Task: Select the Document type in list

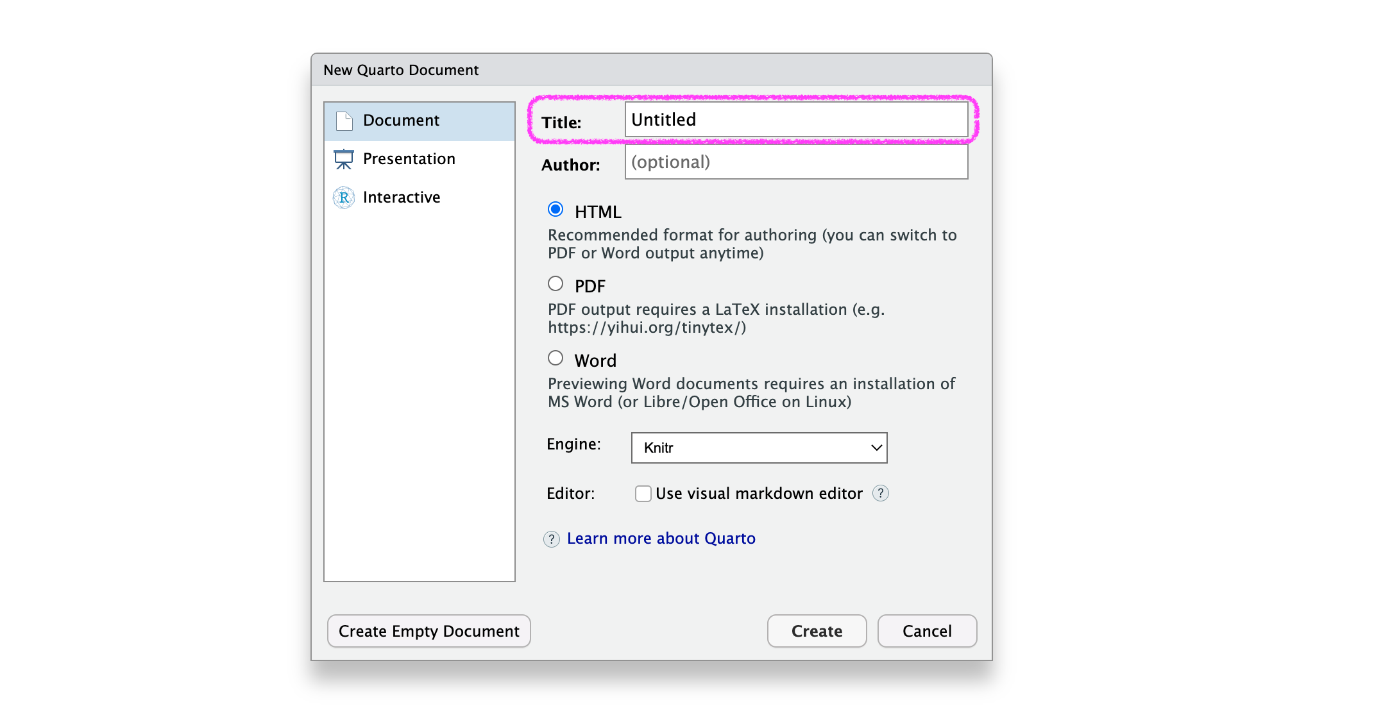Action: (x=402, y=121)
